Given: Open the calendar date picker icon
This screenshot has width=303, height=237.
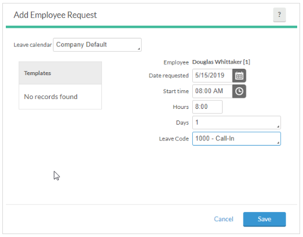Looking at the screenshot, I should 239,76.
